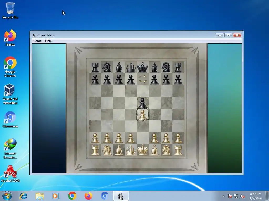Select the white rook on h1
The height and width of the screenshot is (201, 269).
178,150
